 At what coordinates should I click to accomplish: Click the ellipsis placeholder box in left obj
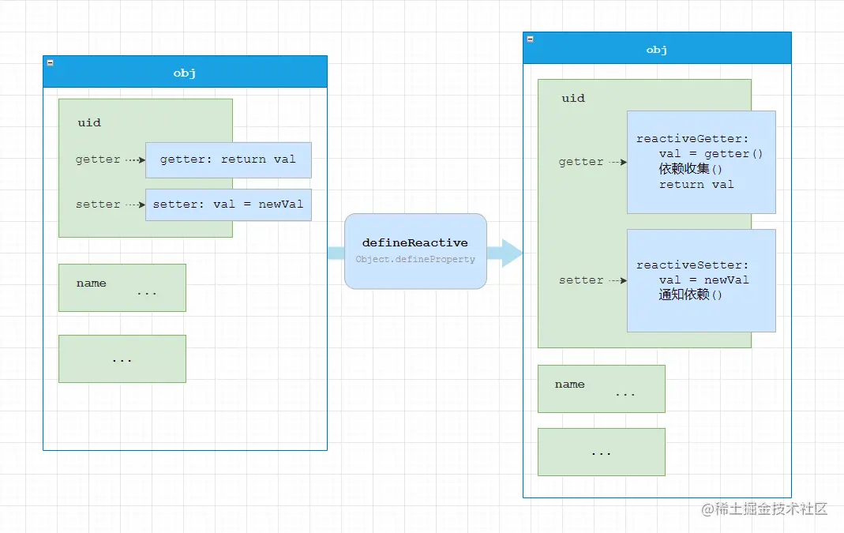122,358
